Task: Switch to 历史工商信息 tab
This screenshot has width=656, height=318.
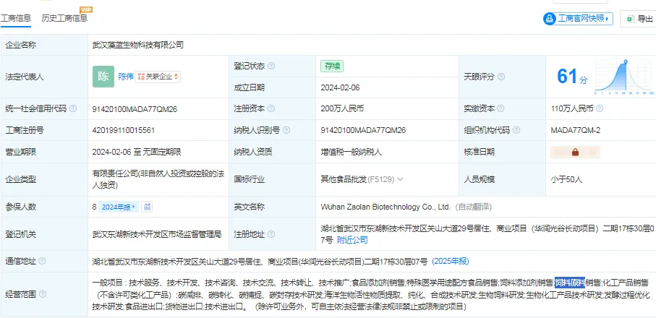Action: [x=64, y=18]
